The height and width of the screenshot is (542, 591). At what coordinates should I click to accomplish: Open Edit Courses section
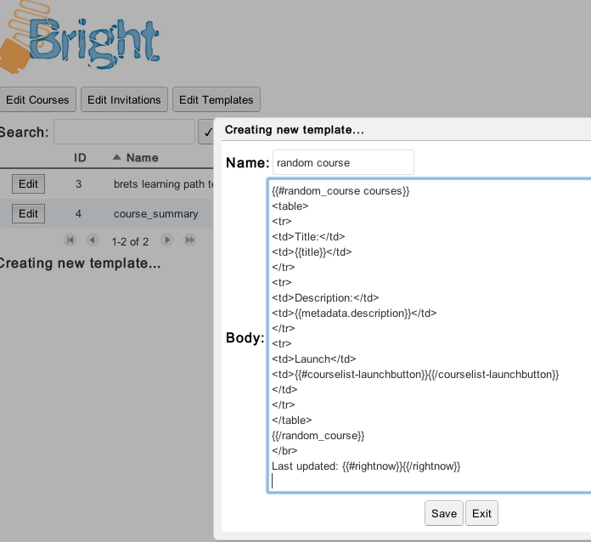pos(37,99)
